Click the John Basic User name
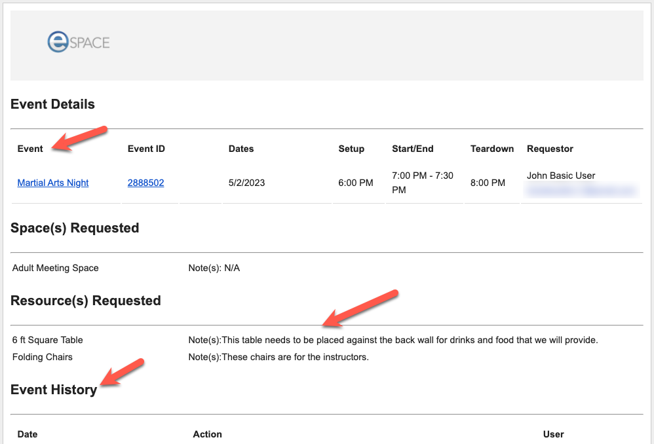Image resolution: width=654 pixels, height=444 pixels. point(561,176)
